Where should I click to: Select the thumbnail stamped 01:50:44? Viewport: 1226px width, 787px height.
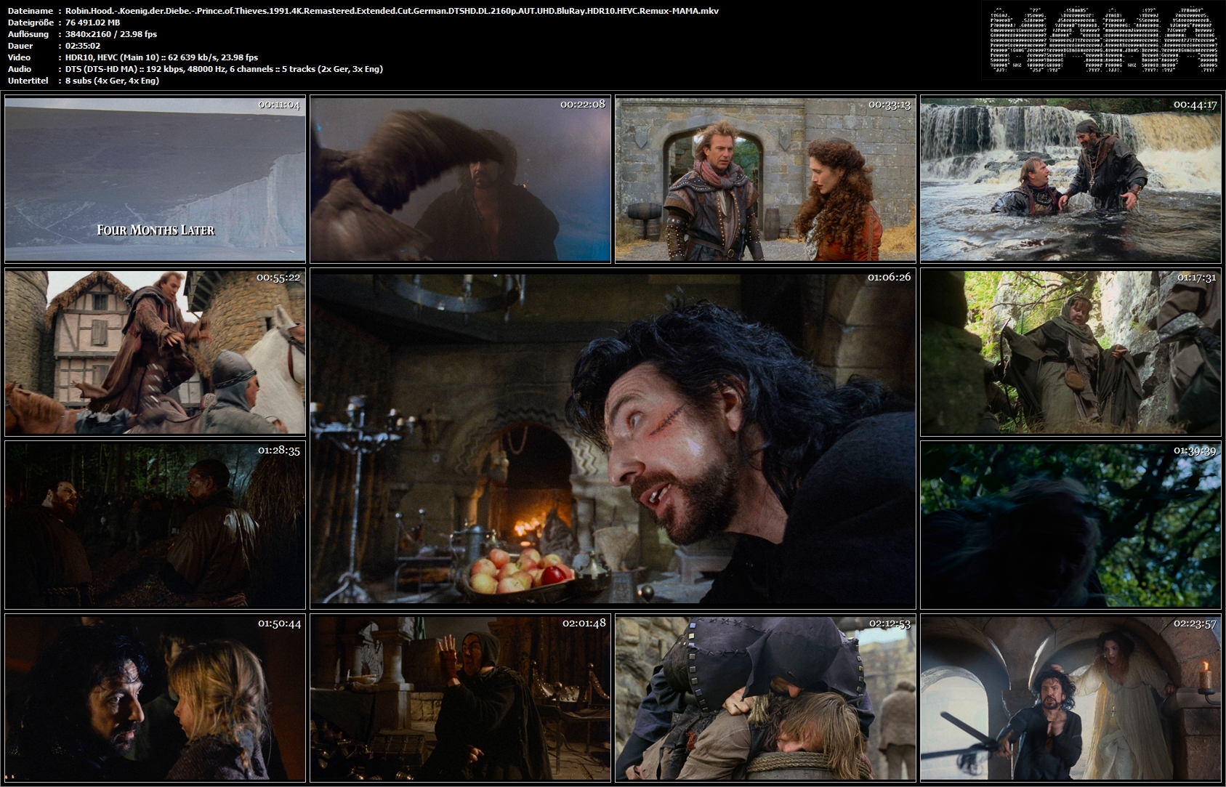[x=155, y=698]
